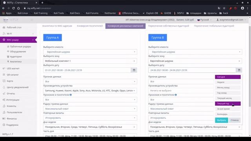
Task: Open Группа B client dropdown
Action: coord(195,52)
